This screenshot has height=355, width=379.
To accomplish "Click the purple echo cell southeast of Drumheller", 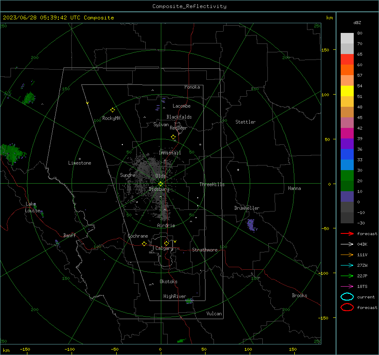I will [x=251, y=225].
